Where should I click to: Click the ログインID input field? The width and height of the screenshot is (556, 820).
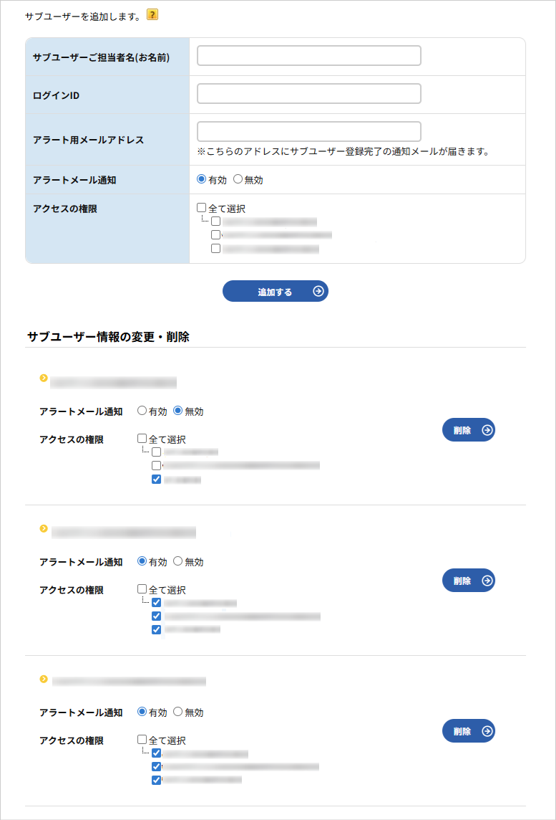(308, 94)
